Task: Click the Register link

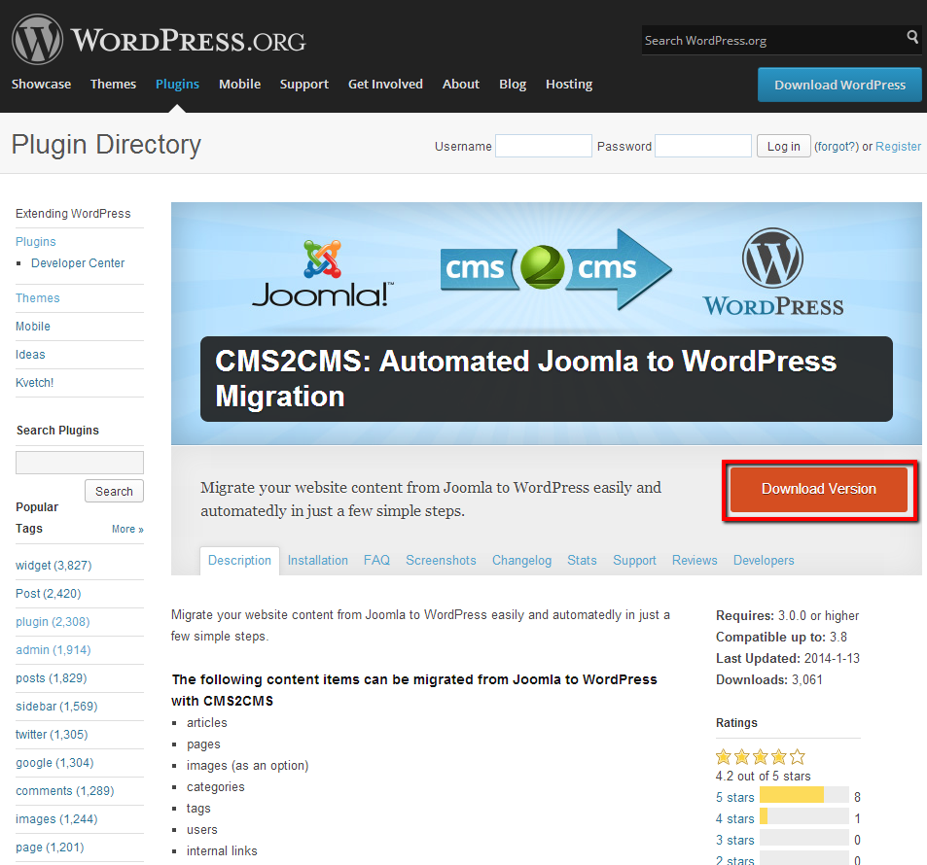Action: 898,147
